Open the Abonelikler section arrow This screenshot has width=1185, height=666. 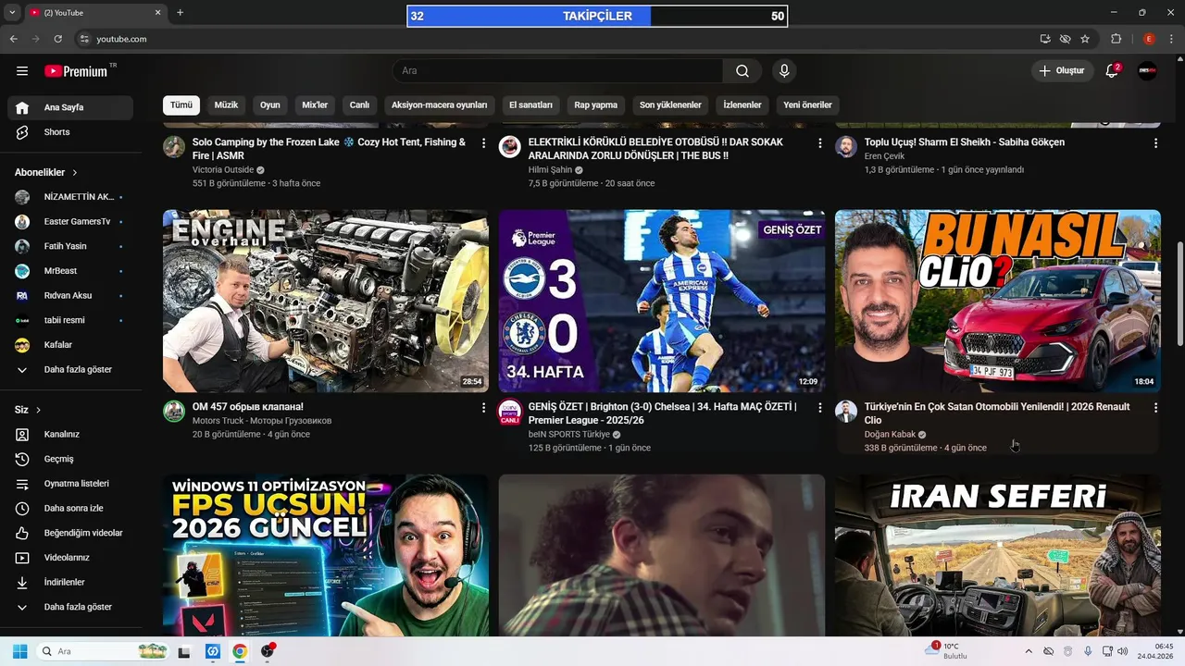75,172
